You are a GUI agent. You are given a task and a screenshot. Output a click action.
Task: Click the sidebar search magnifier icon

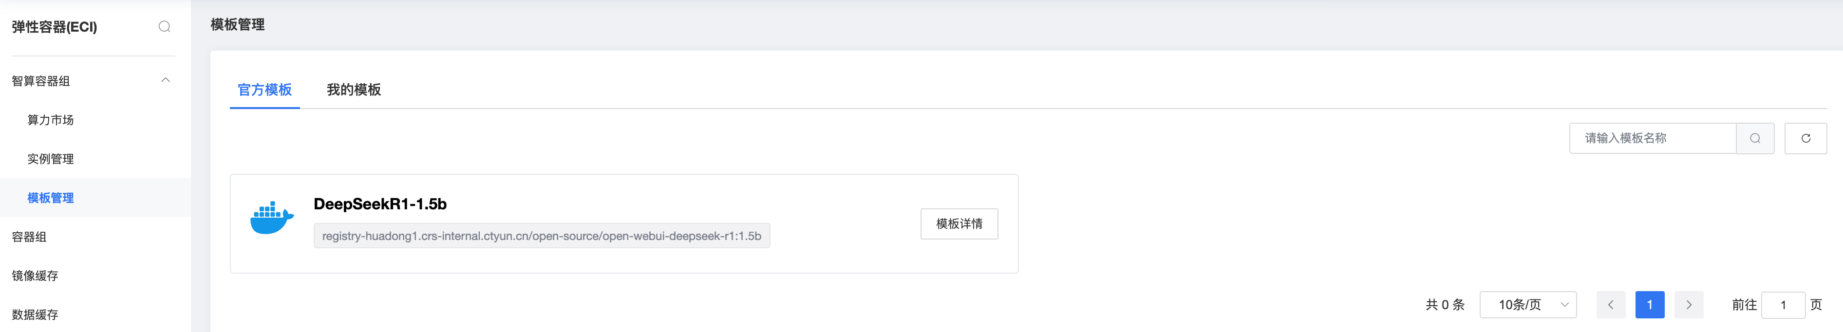click(x=165, y=26)
